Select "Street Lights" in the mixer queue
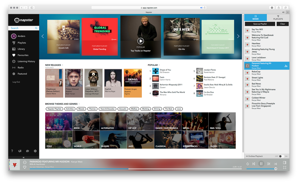 click(x=267, y=79)
